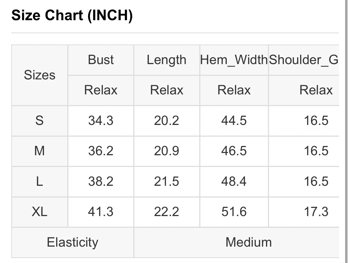The height and width of the screenshot is (263, 350).
Task: Select the Medium elasticity value
Action: [x=249, y=242]
